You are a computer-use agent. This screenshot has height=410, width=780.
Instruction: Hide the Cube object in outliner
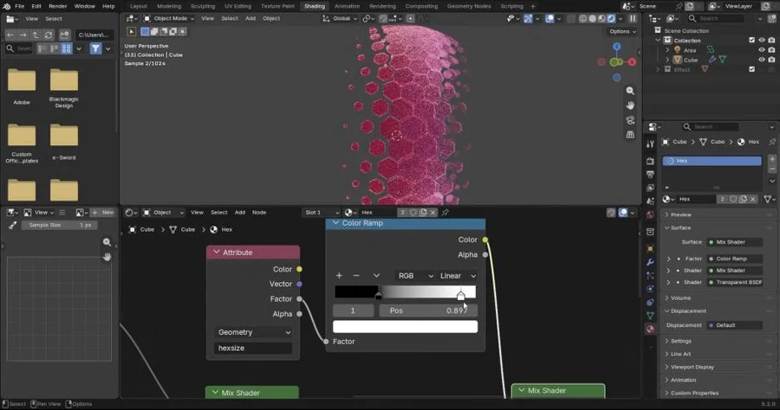[x=761, y=60]
